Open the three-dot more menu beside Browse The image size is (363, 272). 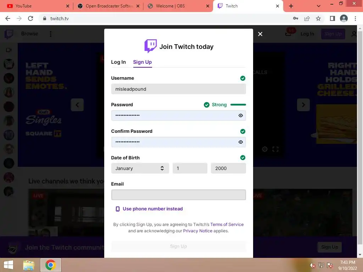coord(50,34)
